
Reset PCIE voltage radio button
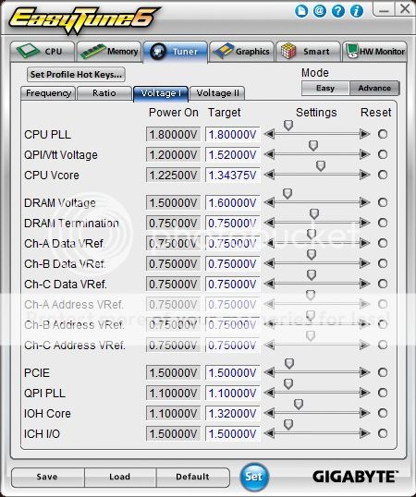point(383,372)
